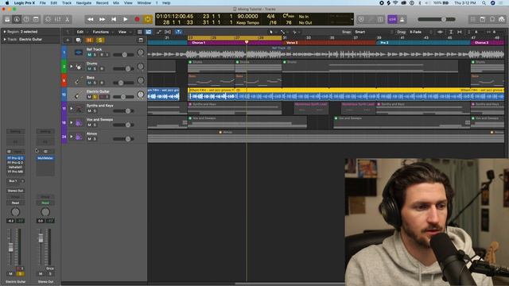The height and width of the screenshot is (286, 509).
Task: Add a new track with plus button
Action: click(68, 41)
